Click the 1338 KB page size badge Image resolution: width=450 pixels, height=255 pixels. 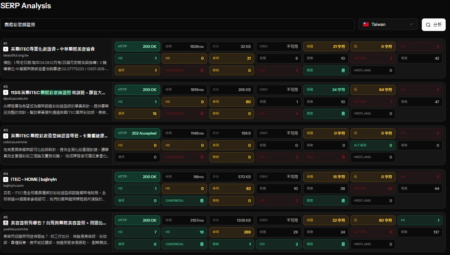point(231,220)
